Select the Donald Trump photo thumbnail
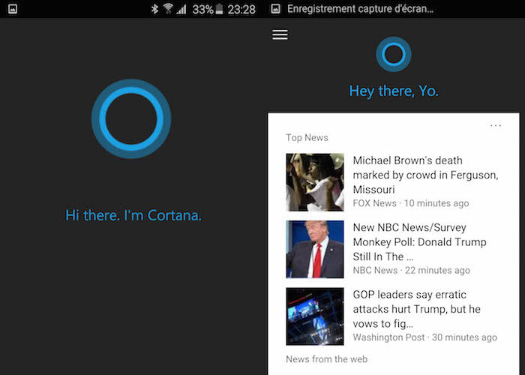This screenshot has width=525, height=375. pos(315,249)
